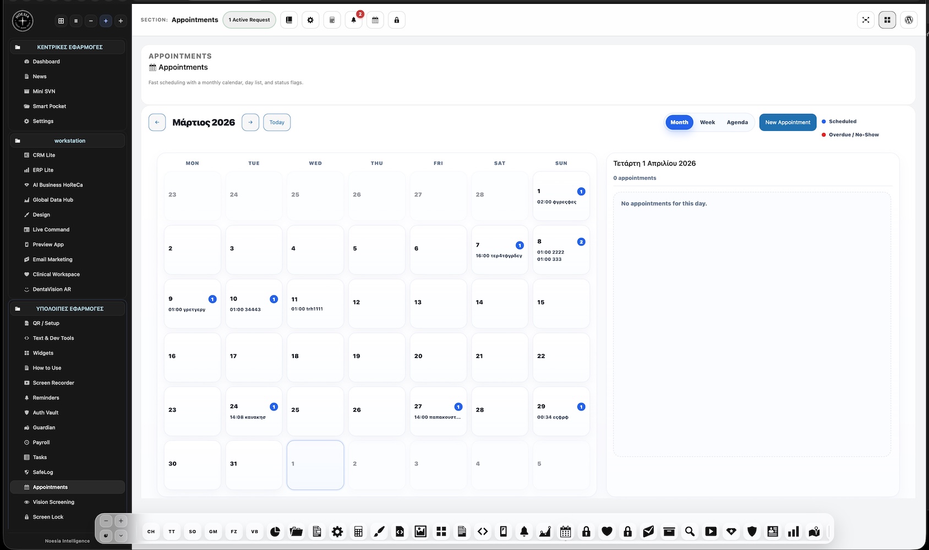Select March 8 calendar day cell
The image size is (929, 550).
[561, 250]
